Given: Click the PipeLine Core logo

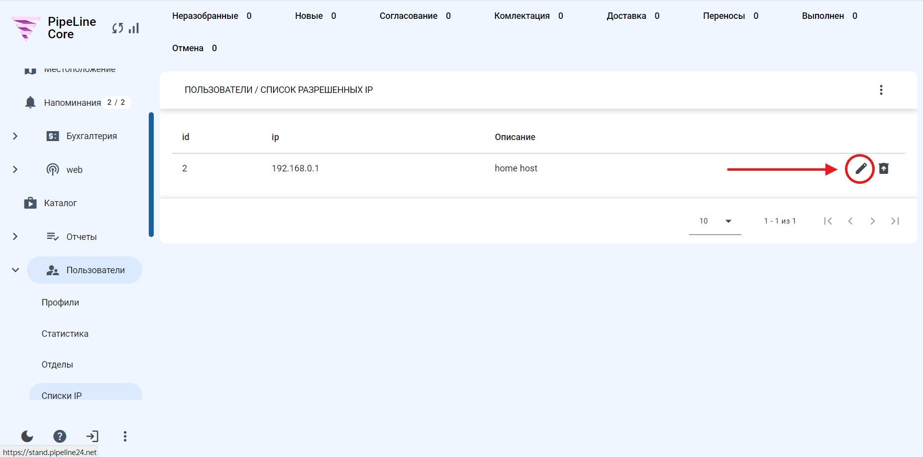Looking at the screenshot, I should click(54, 28).
